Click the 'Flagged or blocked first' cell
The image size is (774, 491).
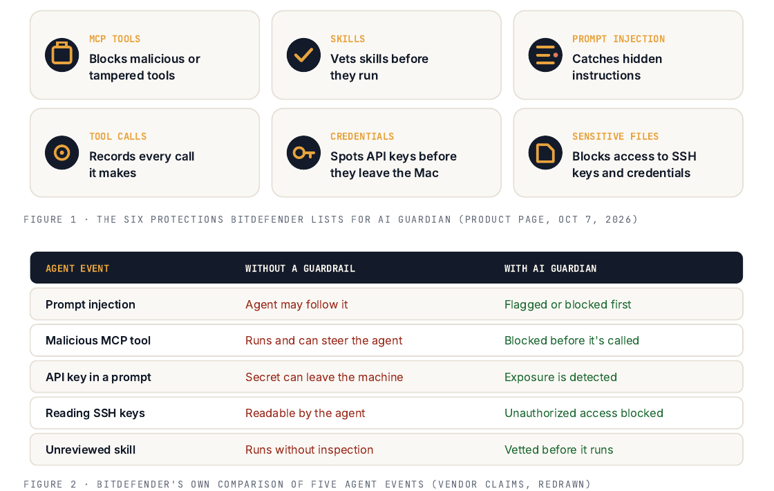567,304
